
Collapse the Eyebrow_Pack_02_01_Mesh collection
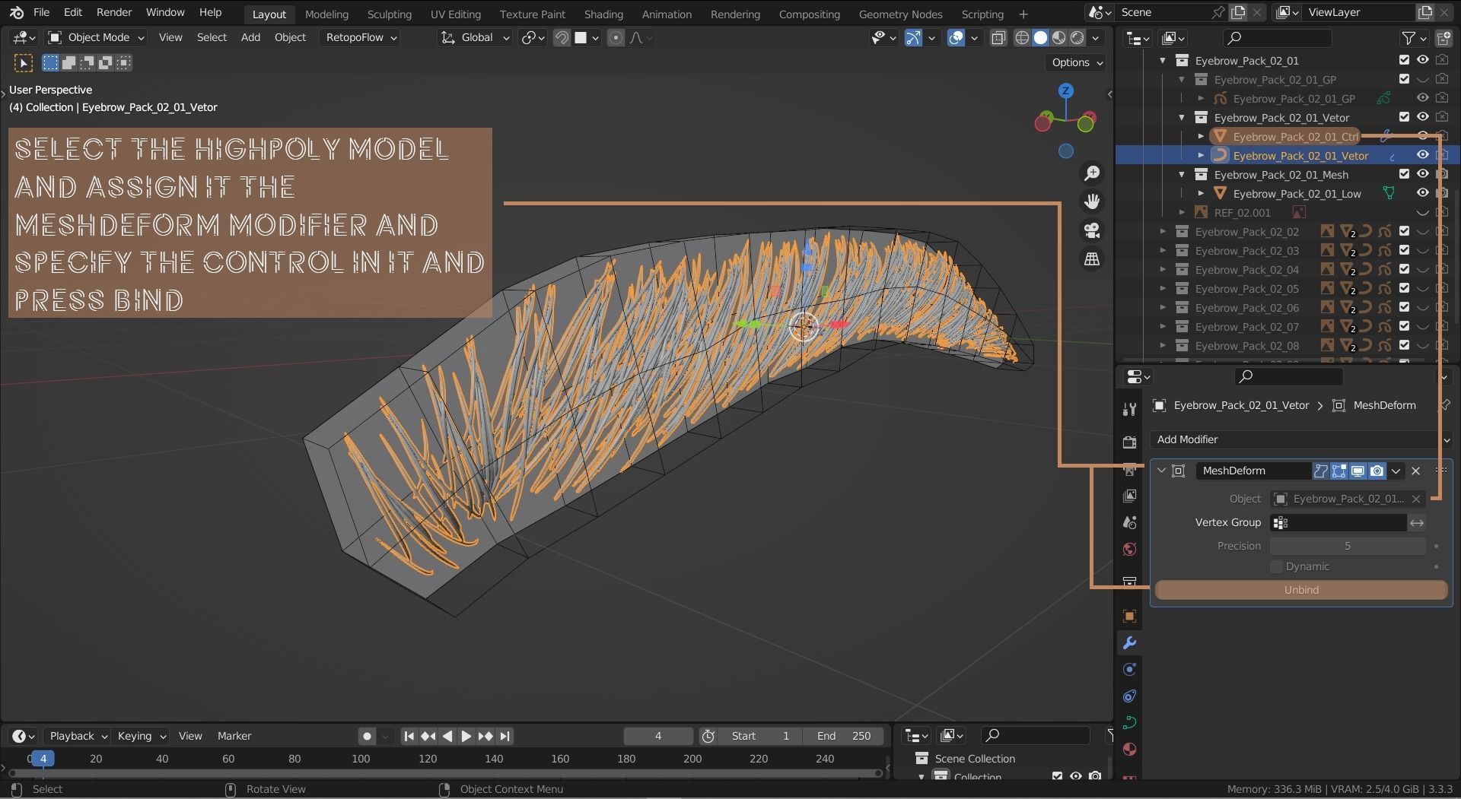[x=1182, y=174]
